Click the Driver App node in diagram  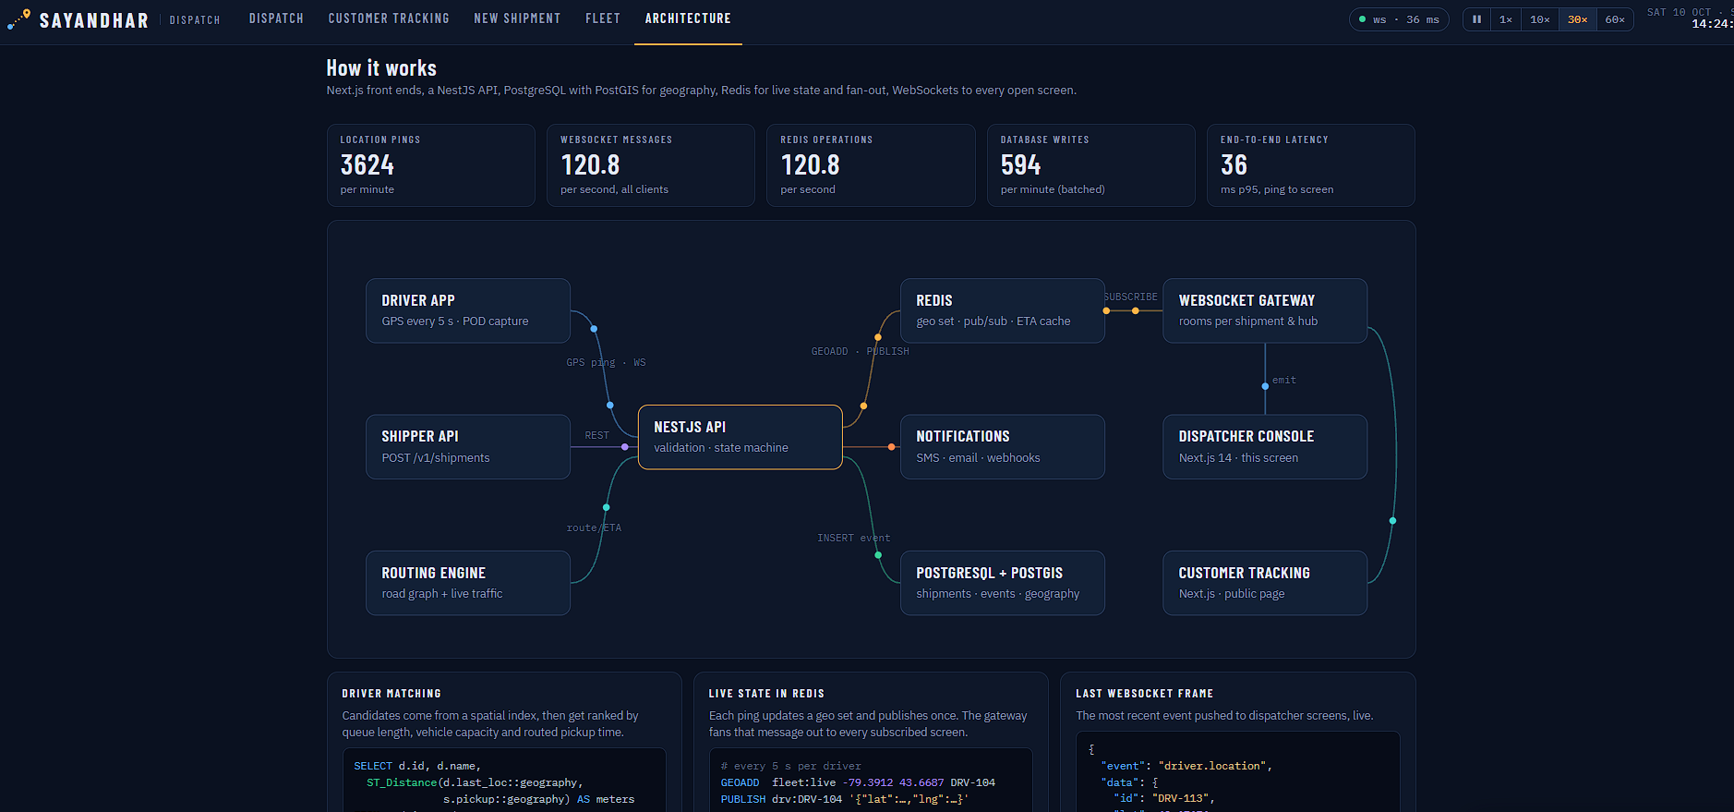(468, 310)
